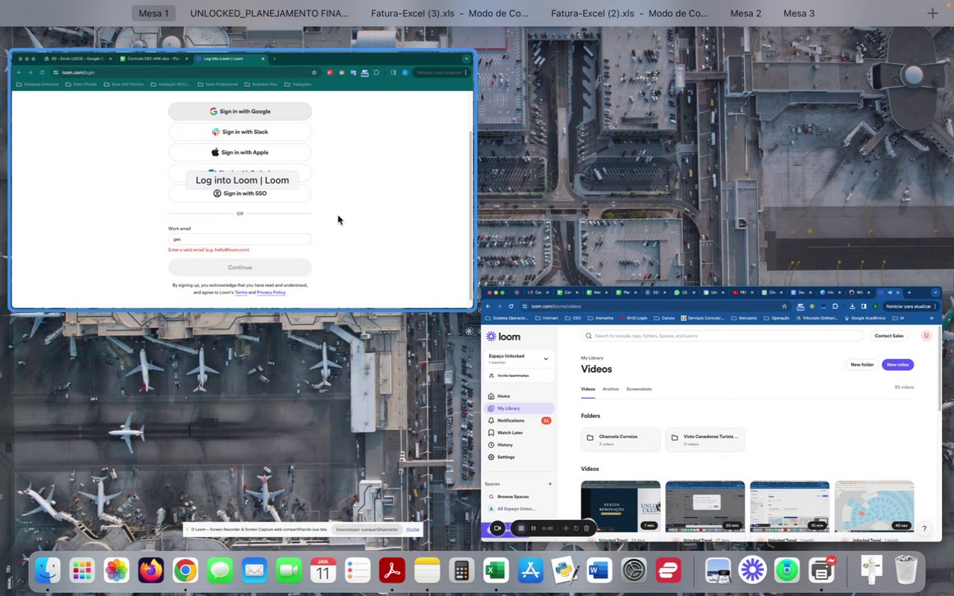Viewport: 954px width, 596px height.
Task: Launch Firefox from the Dock
Action: click(x=151, y=571)
